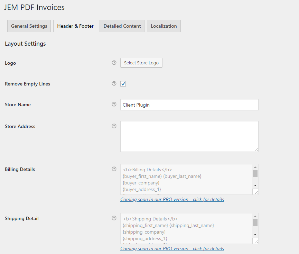Image resolution: width=299 pixels, height=254 pixels.
Task: Open help icon beside Store Address
Action: 114,126
